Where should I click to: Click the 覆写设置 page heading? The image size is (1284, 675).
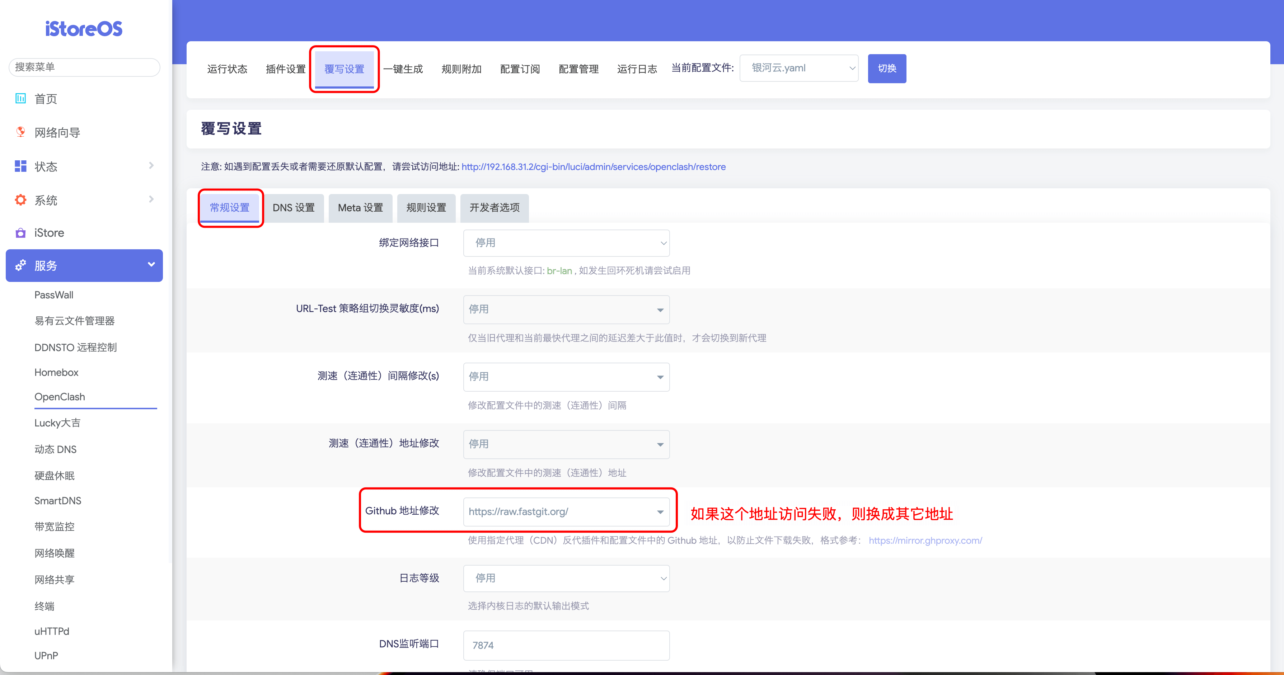(231, 128)
